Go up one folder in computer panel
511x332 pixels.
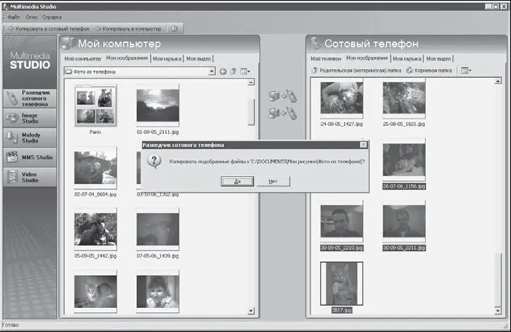click(x=233, y=71)
